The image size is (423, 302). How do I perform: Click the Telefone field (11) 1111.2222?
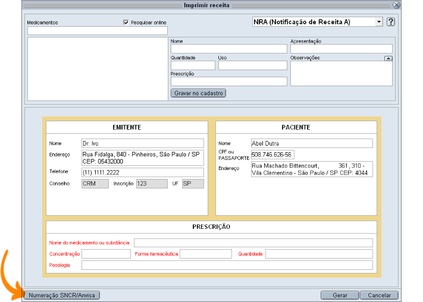point(143,172)
